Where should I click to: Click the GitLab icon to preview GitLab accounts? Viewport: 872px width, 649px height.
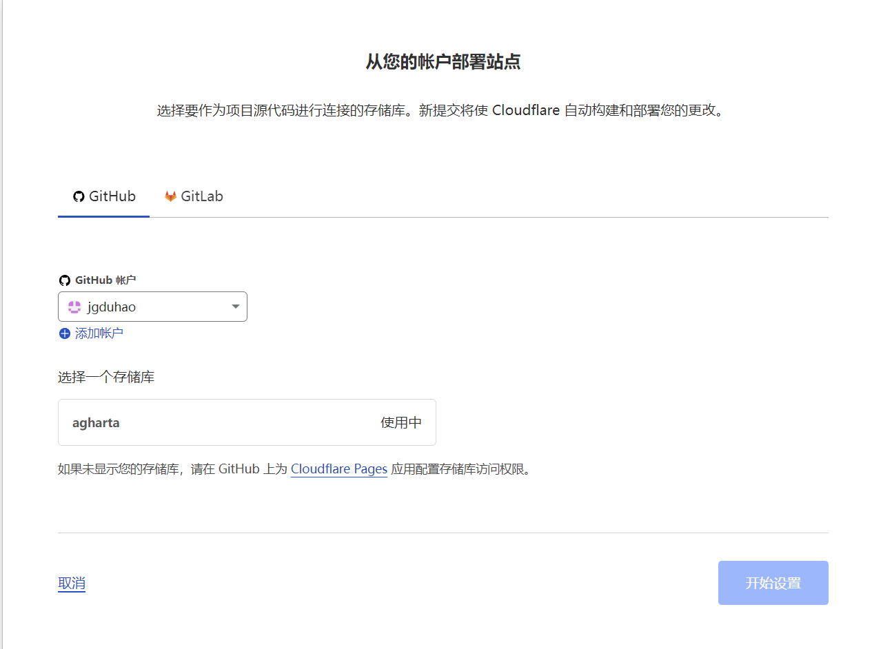170,196
